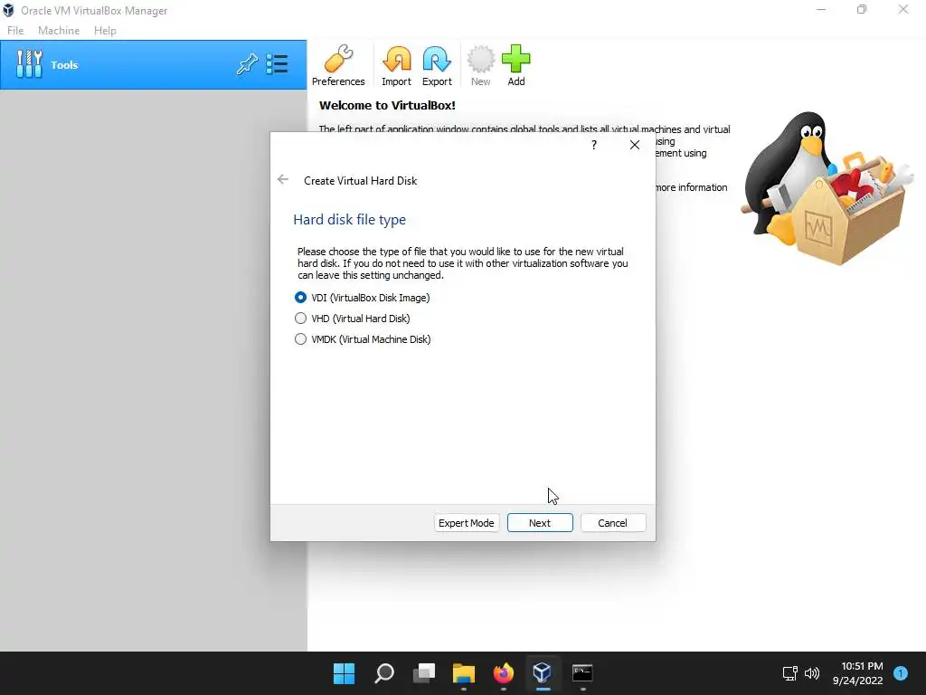Click the network tray icon
926x695 pixels.
point(789,673)
